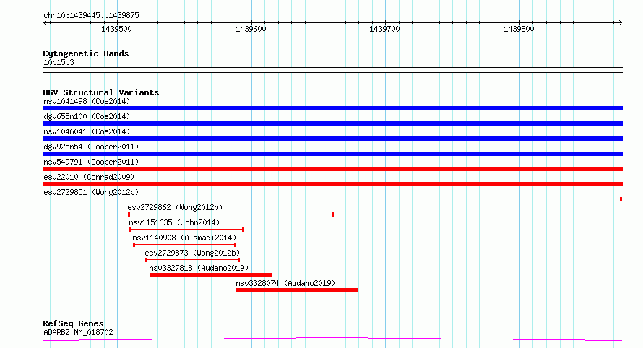Click the chr10:1439445..1439875 region label
Viewport: 643px width, 348px height.
pos(91,16)
